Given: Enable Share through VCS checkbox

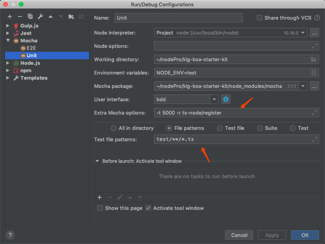Looking at the screenshot, I should click(x=260, y=18).
